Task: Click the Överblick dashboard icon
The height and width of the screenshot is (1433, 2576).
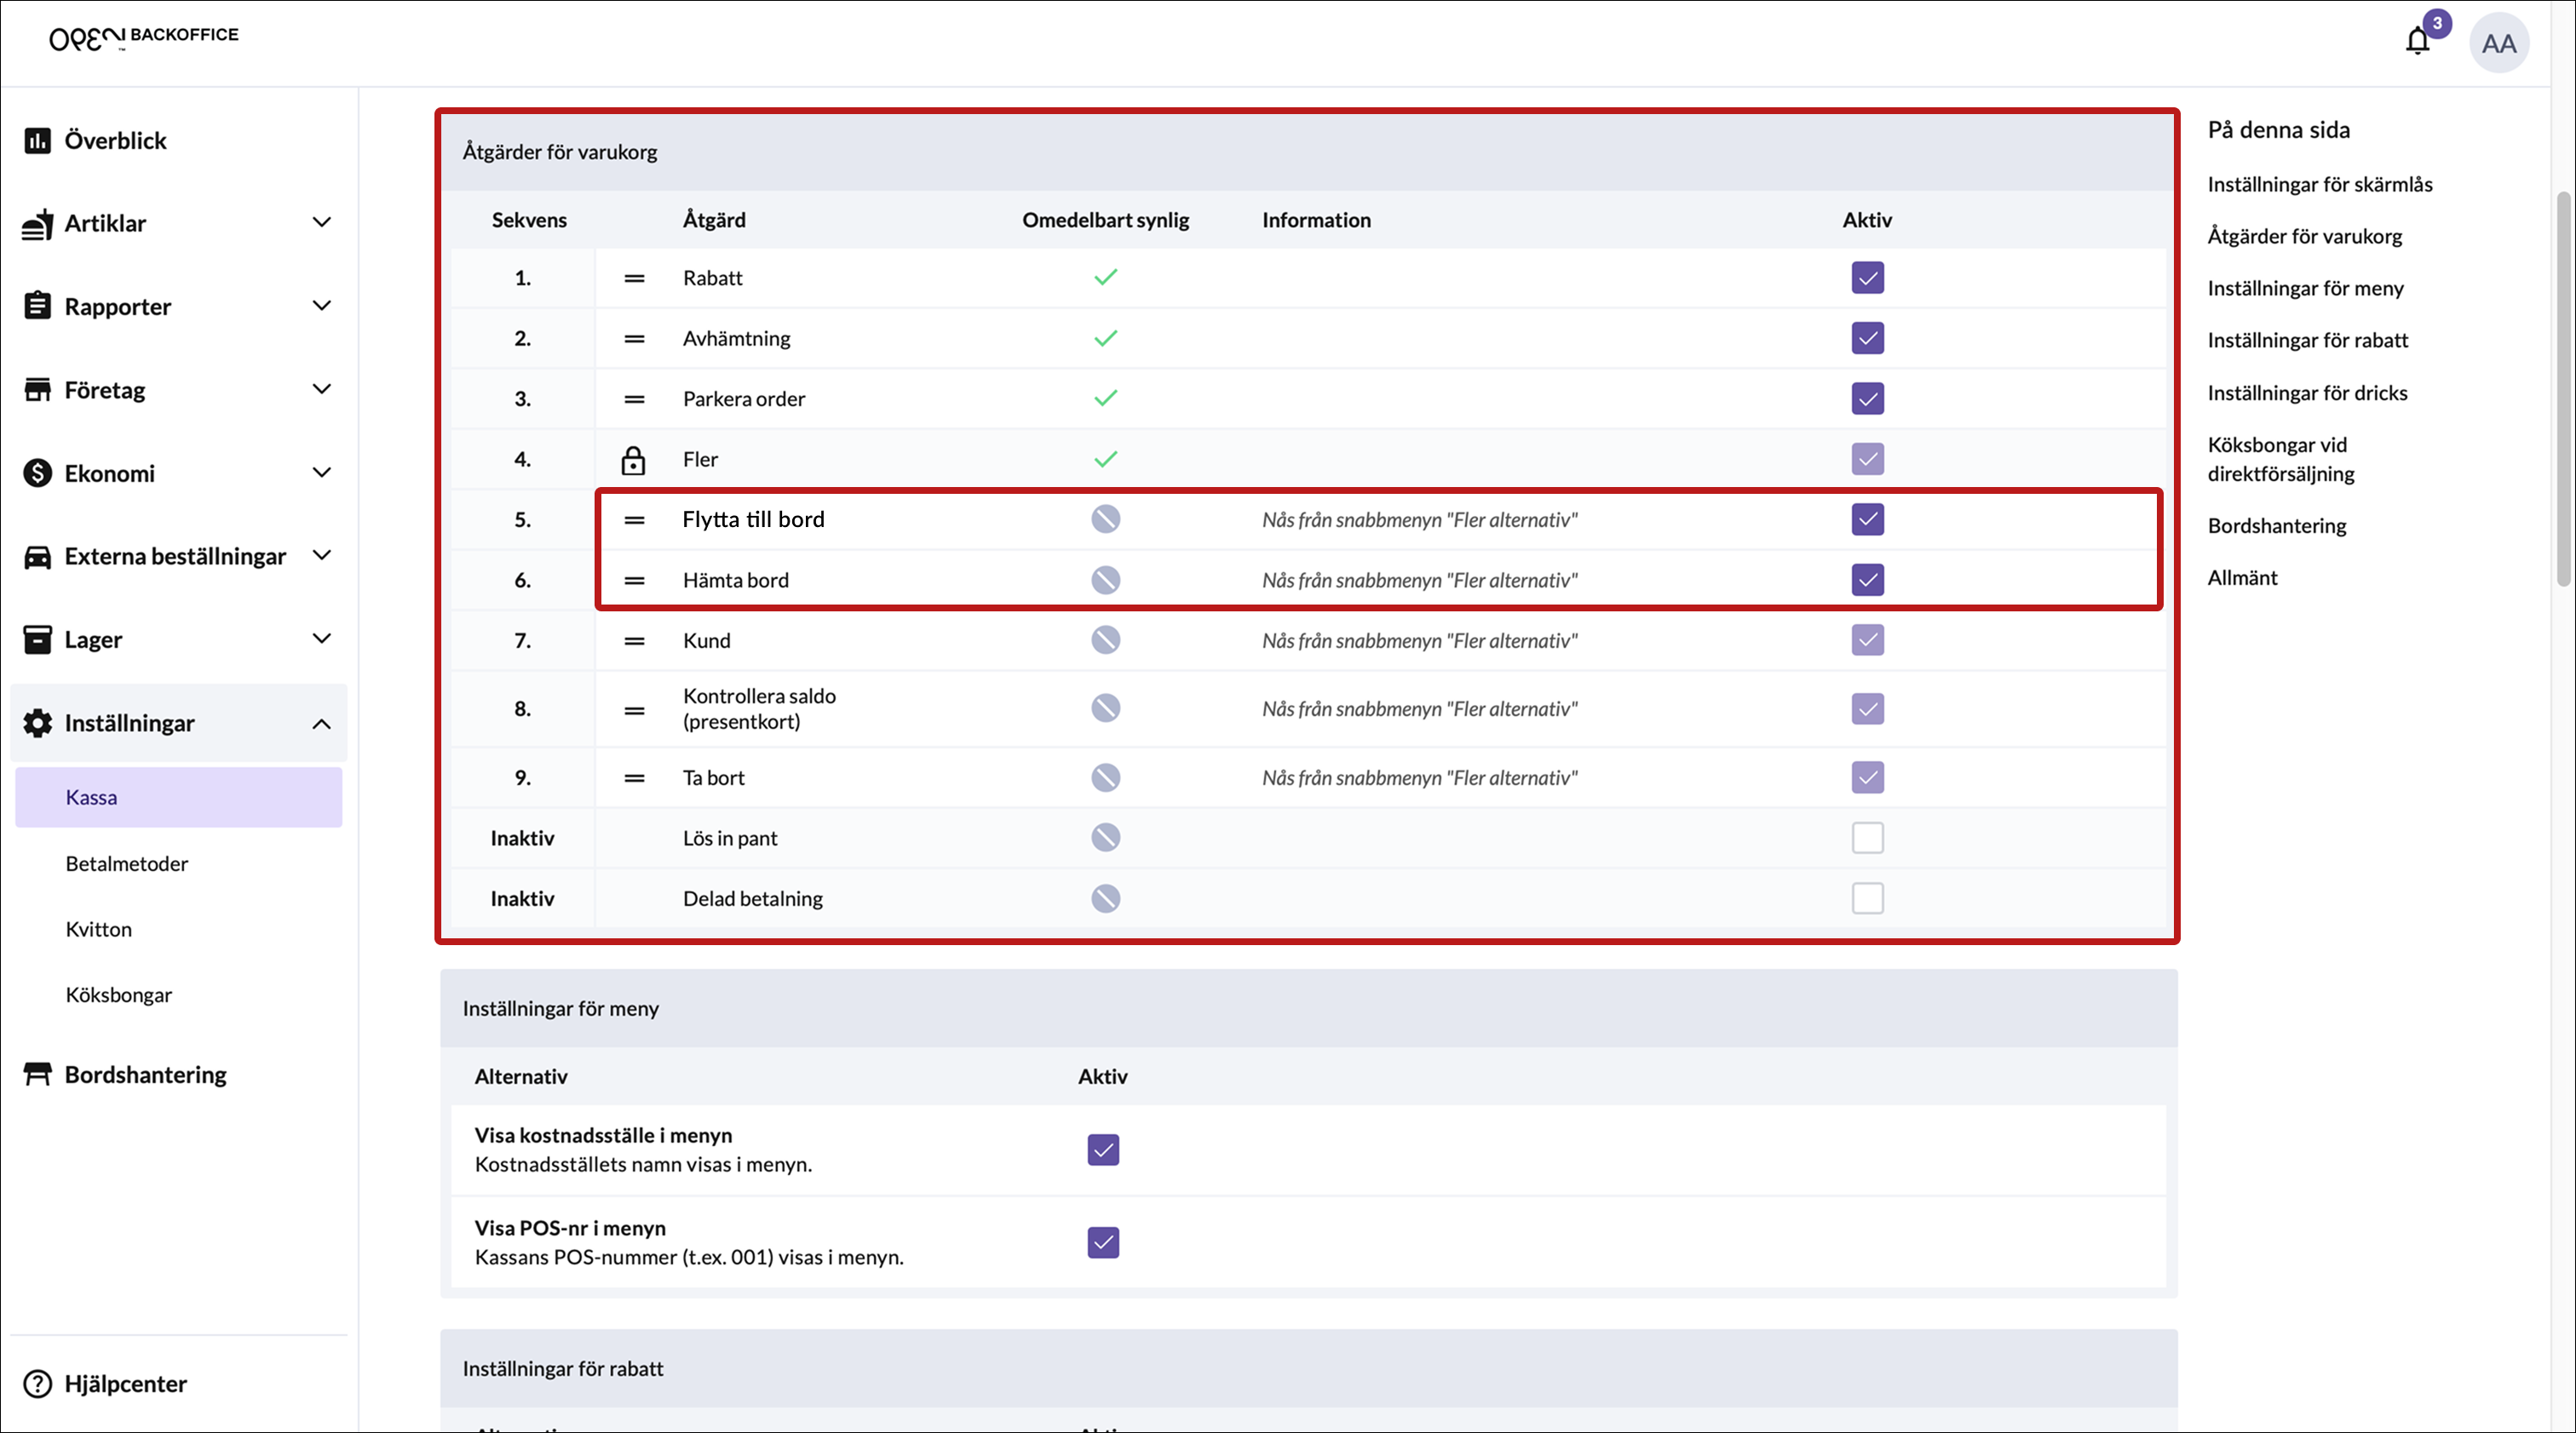Action: (37, 140)
